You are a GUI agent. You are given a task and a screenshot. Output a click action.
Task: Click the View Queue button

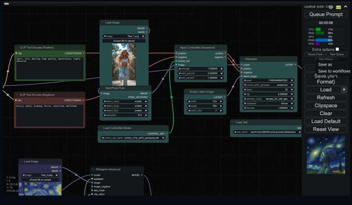click(x=337, y=54)
